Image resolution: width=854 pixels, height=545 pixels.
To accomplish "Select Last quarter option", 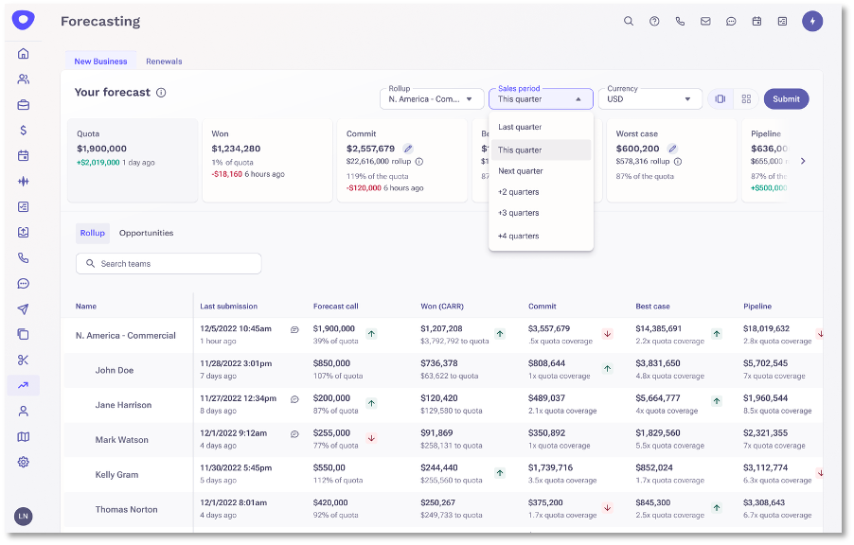I will (541, 127).
